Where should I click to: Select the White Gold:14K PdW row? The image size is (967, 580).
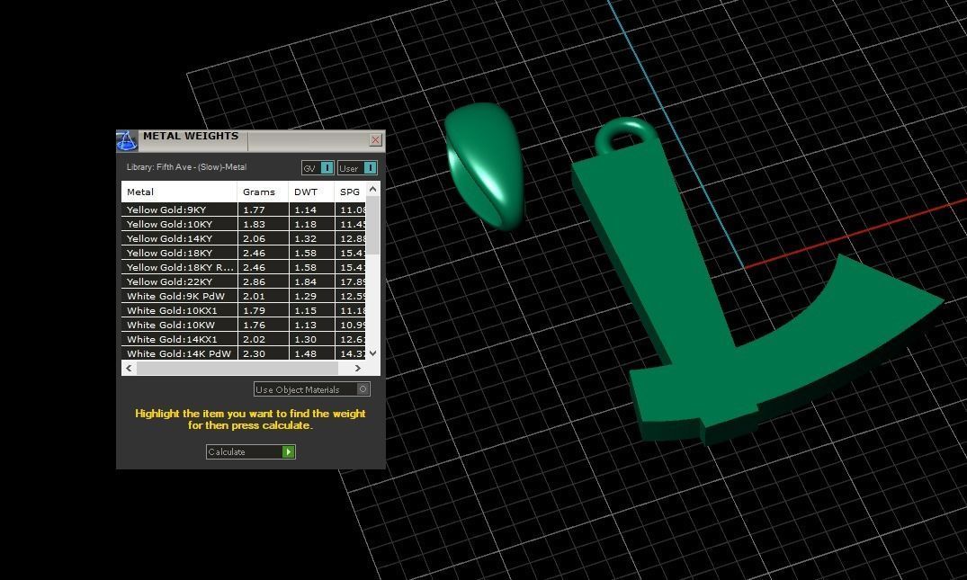pos(244,353)
